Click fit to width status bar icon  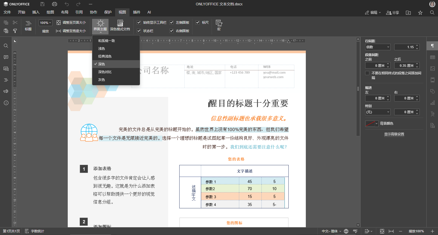click(391, 231)
